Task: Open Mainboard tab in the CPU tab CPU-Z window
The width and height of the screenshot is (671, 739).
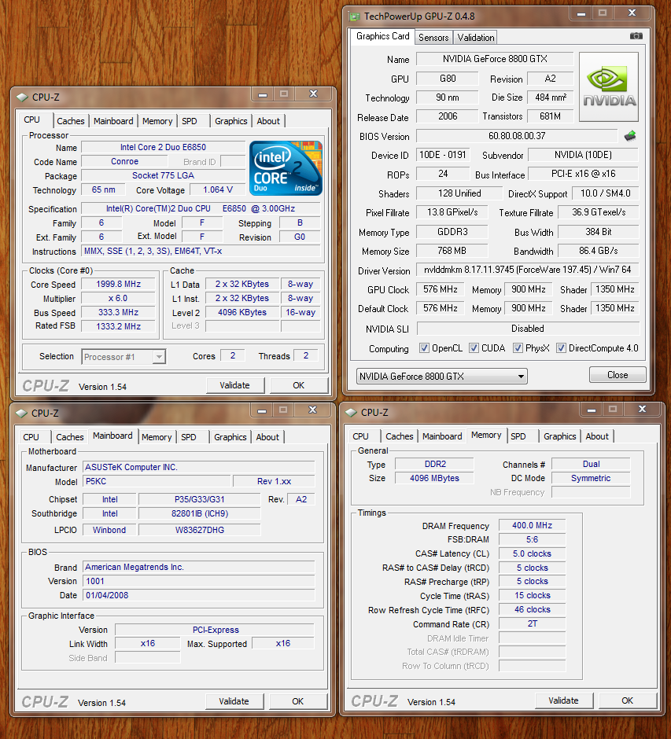Action: tap(113, 121)
